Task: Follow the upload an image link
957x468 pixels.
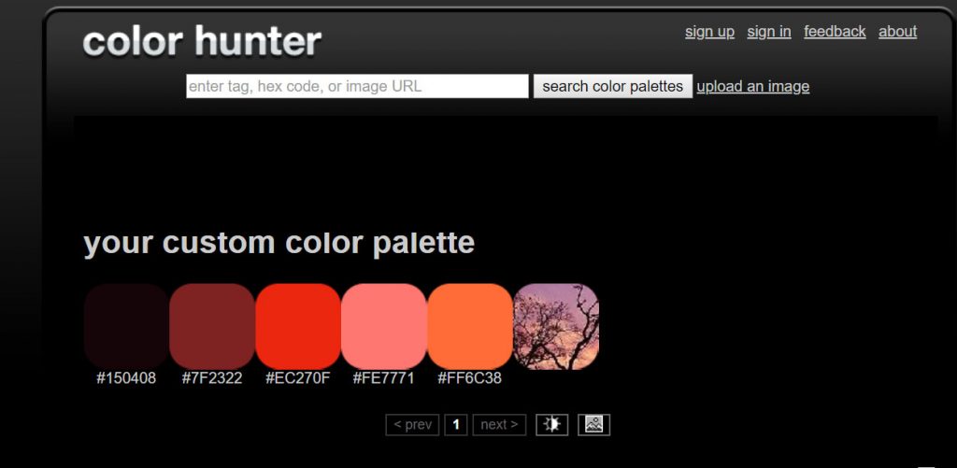Action: pos(753,87)
